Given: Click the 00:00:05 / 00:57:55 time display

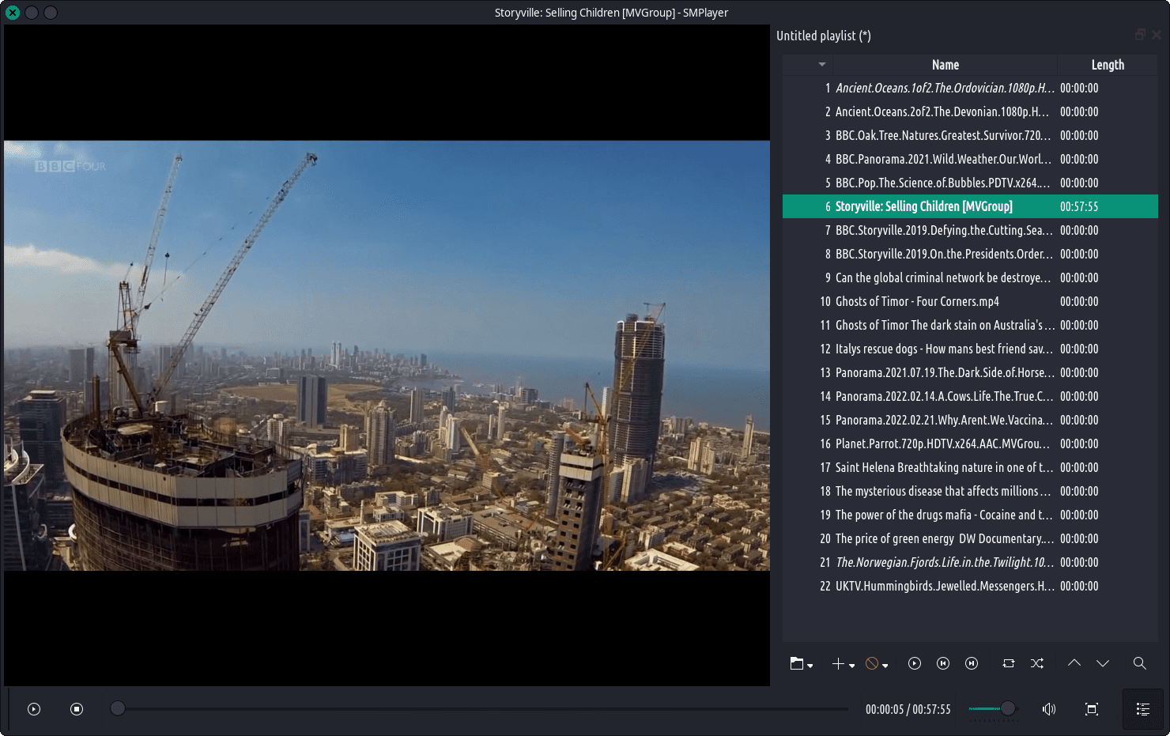Looking at the screenshot, I should pyautogui.click(x=908, y=709).
